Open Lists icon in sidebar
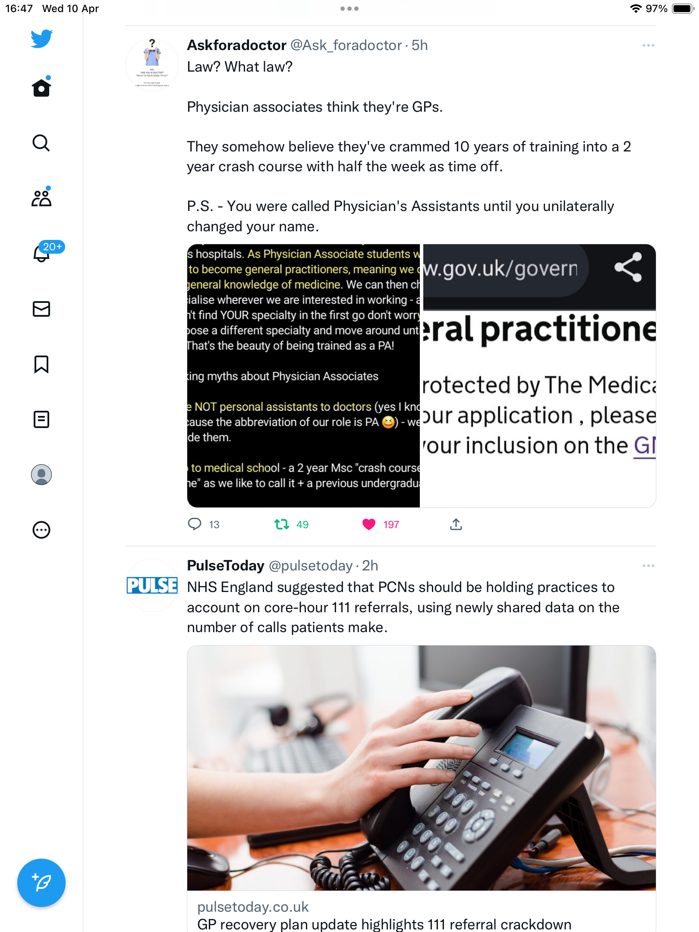 [x=41, y=419]
